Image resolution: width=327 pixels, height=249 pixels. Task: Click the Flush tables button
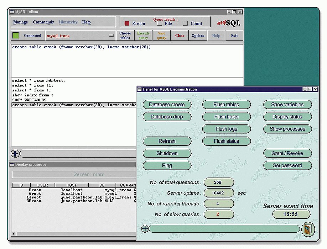[x=226, y=105]
